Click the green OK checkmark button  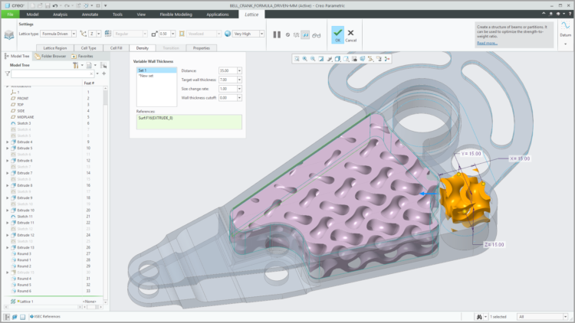[337, 34]
